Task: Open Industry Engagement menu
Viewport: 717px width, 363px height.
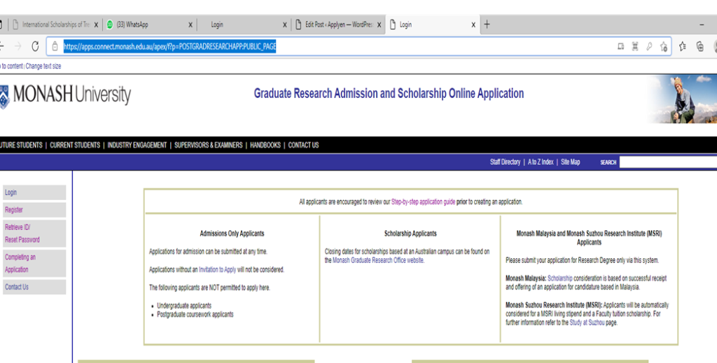Action: (137, 145)
